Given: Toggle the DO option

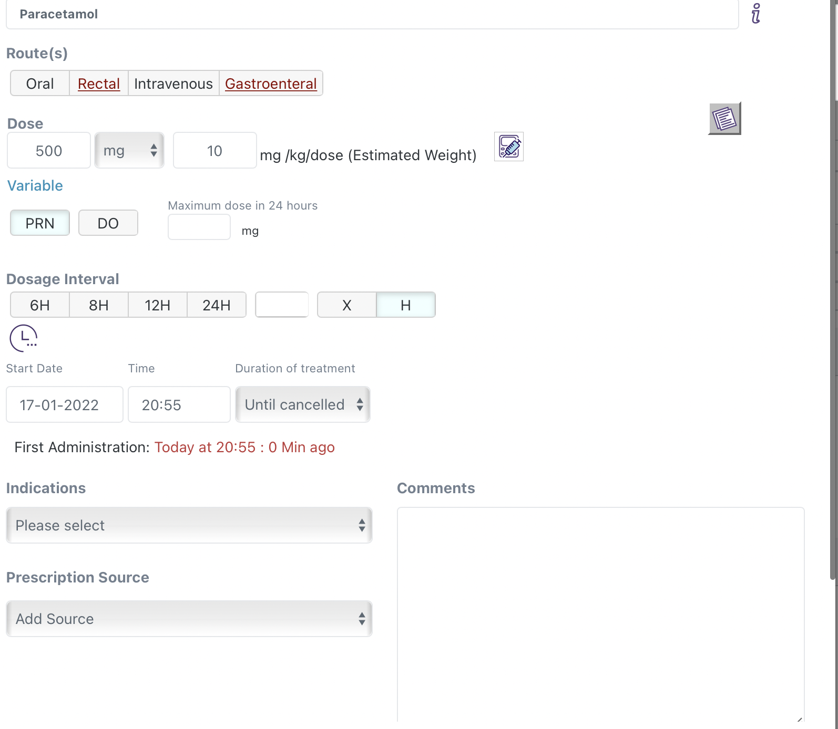Looking at the screenshot, I should click(x=108, y=223).
